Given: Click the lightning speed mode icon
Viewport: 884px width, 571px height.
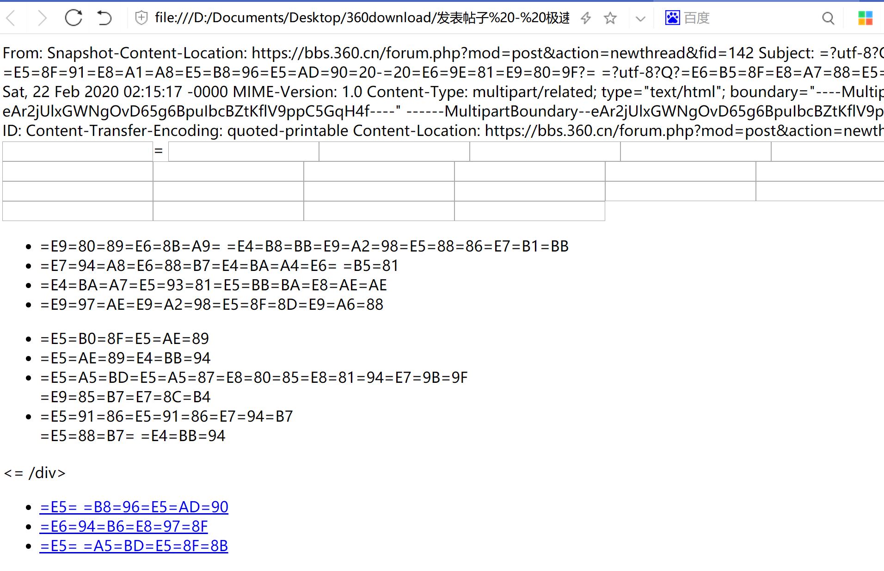Looking at the screenshot, I should coord(586,18).
